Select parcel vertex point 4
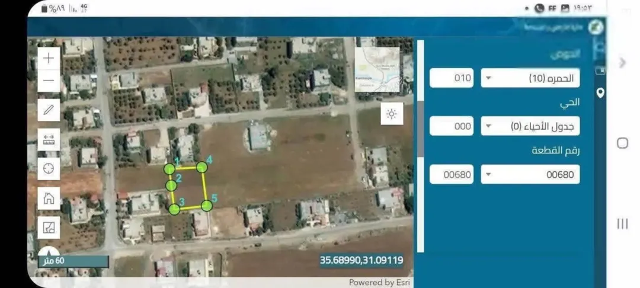640x288 pixels. click(x=201, y=167)
